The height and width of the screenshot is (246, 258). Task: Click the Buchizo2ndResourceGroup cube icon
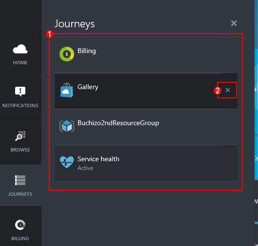point(67,126)
